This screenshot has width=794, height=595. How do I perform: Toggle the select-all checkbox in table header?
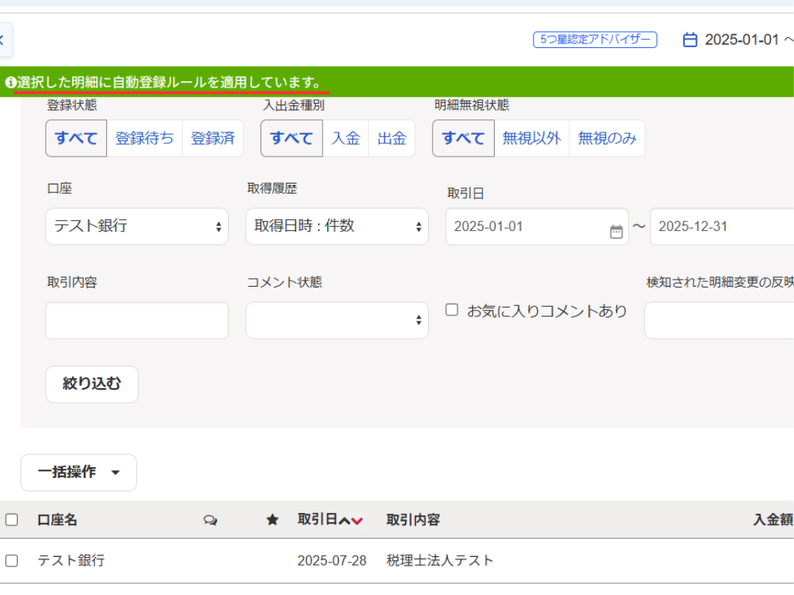tap(12, 520)
